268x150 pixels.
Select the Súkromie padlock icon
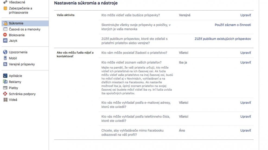pos(5,23)
